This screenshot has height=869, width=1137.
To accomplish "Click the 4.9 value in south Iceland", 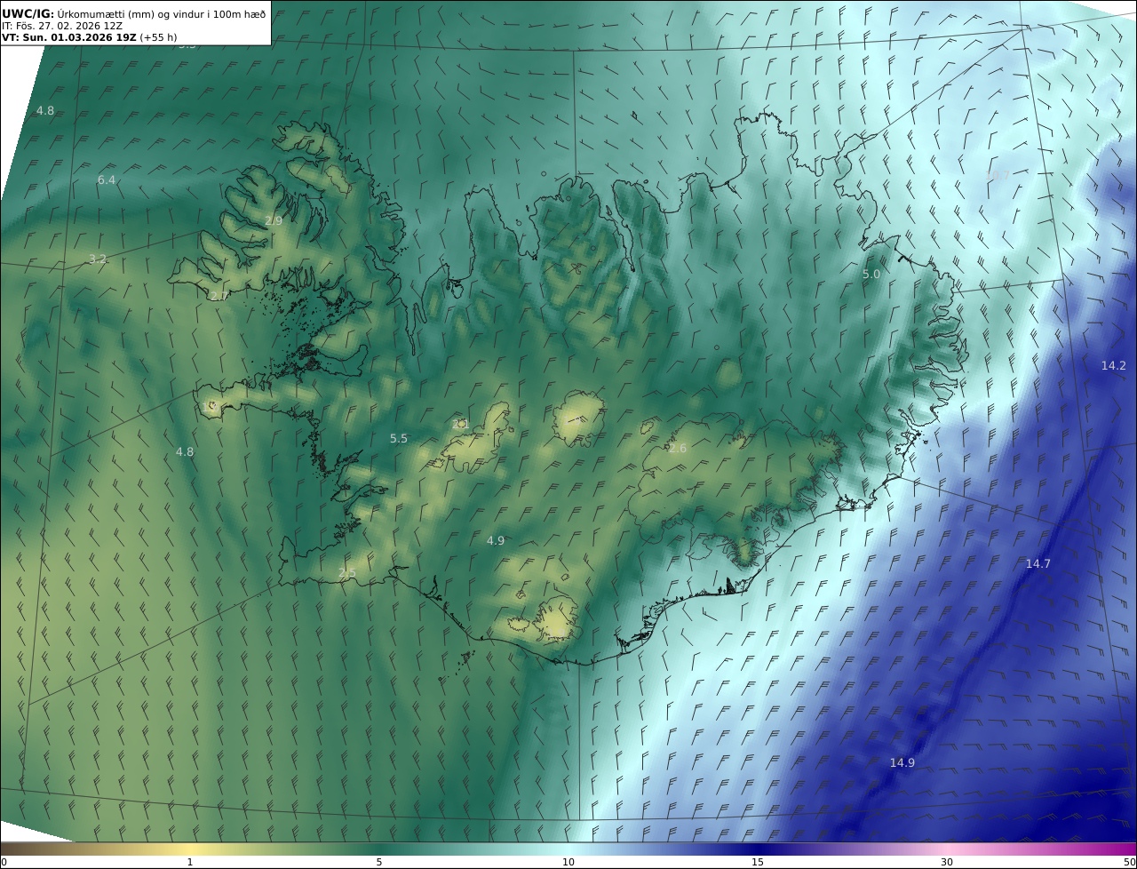I will click(496, 541).
